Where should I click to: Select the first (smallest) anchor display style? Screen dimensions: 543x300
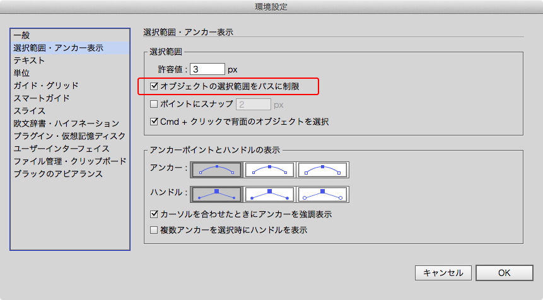[x=216, y=169]
